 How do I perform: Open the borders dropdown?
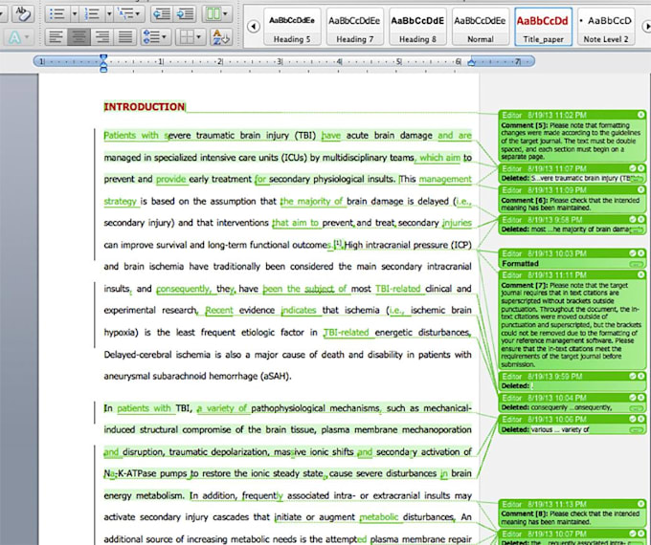click(191, 37)
